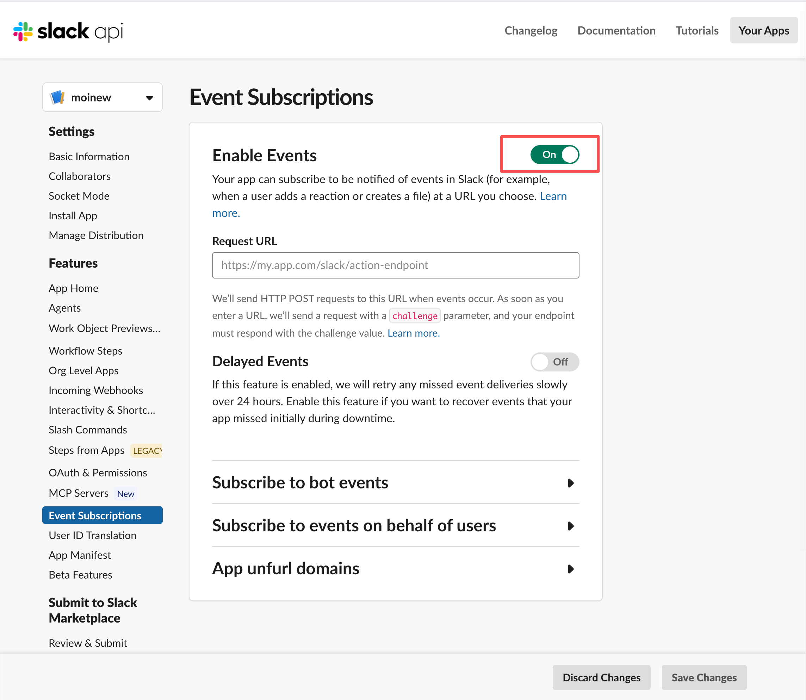
Task: Go to Tutorials in top navigation
Action: click(x=697, y=31)
